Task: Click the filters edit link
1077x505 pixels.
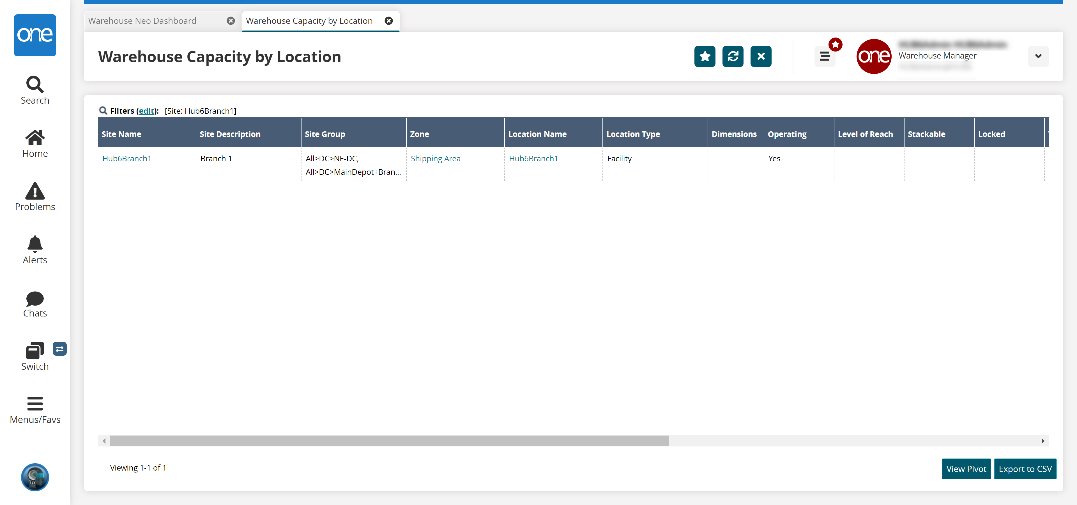Action: coord(146,111)
